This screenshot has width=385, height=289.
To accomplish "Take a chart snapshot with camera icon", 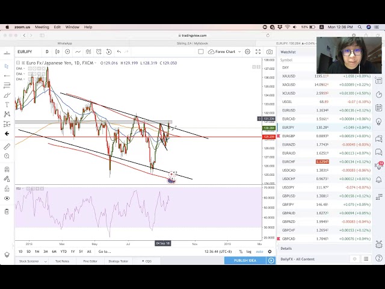I will (x=269, y=52).
